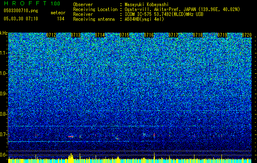Click the red echo just after 0716
Viewport: 257px width, 163px height.
point(154,135)
